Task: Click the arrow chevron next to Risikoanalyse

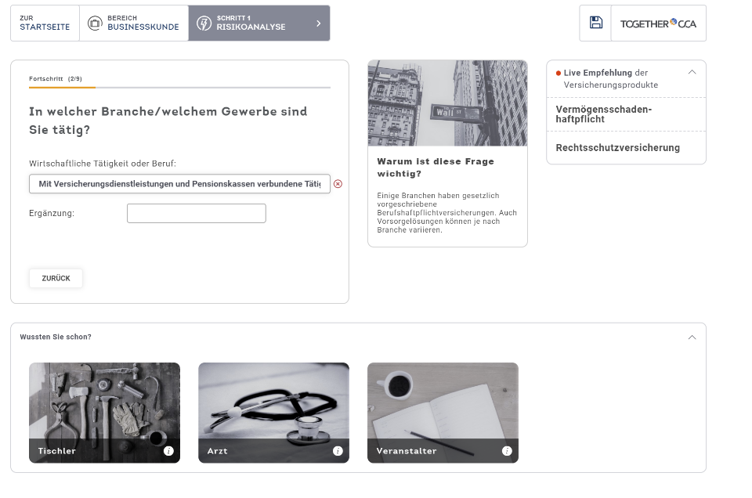Action: pos(318,23)
